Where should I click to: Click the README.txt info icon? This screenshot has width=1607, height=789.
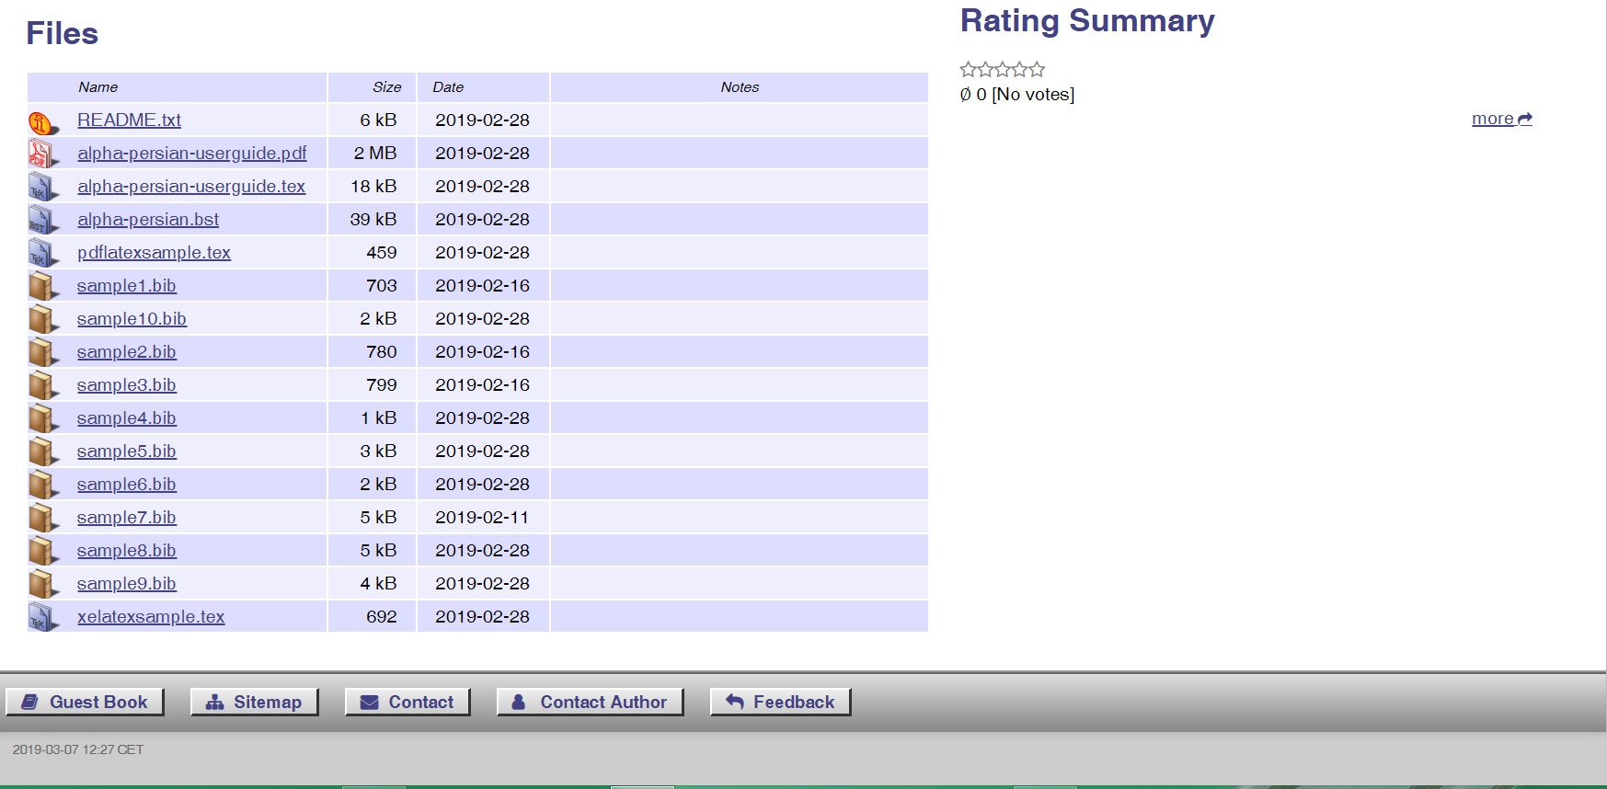point(41,121)
